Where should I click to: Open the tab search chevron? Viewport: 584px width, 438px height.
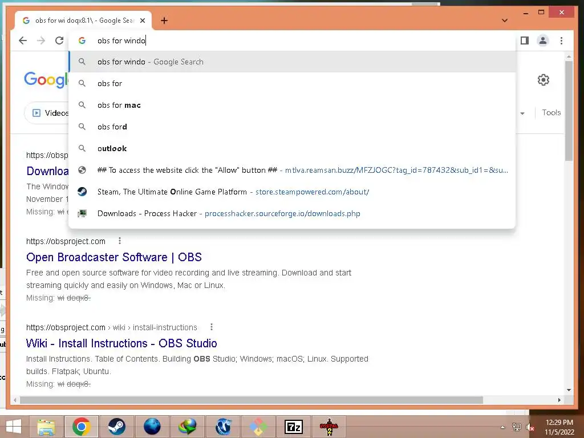505,21
